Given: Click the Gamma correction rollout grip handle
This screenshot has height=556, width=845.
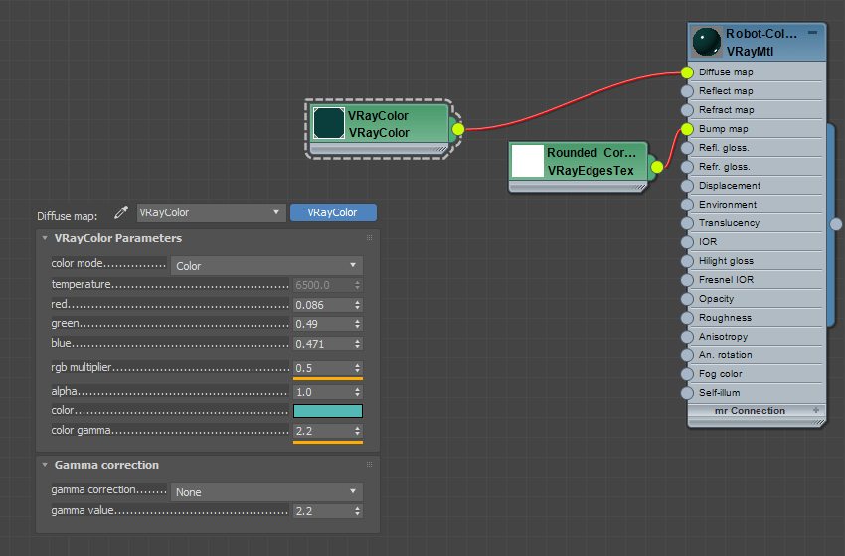Looking at the screenshot, I should (369, 464).
